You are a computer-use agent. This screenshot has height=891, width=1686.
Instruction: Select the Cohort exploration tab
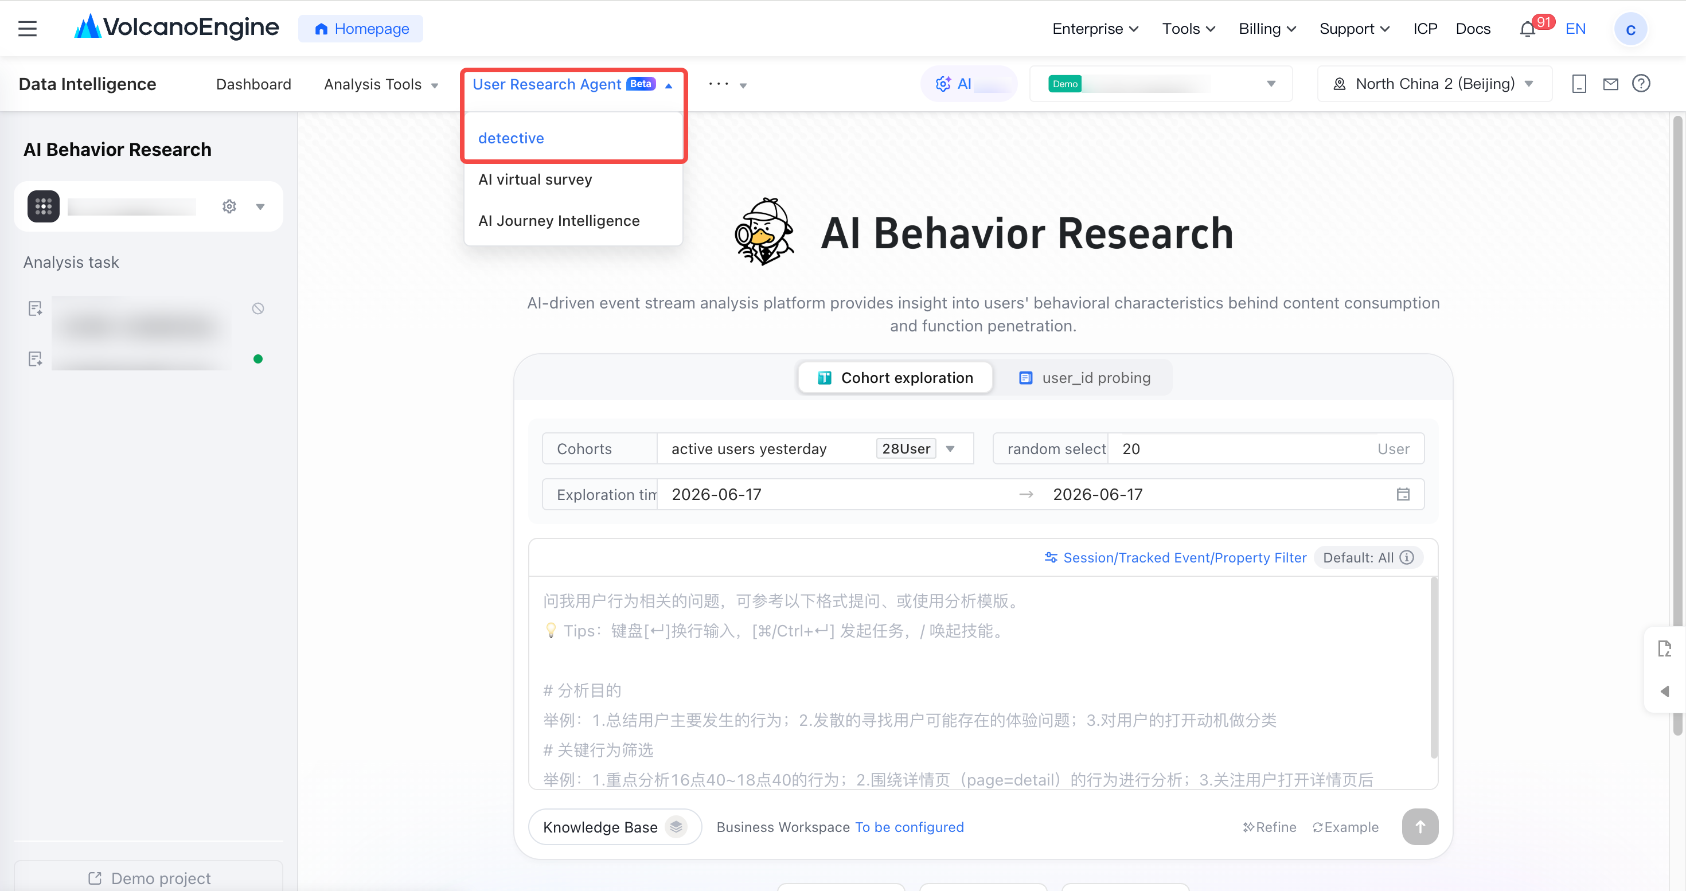[895, 378]
